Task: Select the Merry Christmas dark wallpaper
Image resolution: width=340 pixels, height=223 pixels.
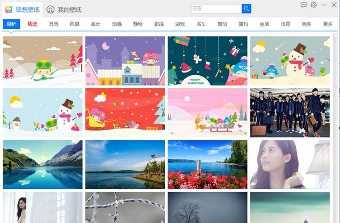Action: (207, 61)
